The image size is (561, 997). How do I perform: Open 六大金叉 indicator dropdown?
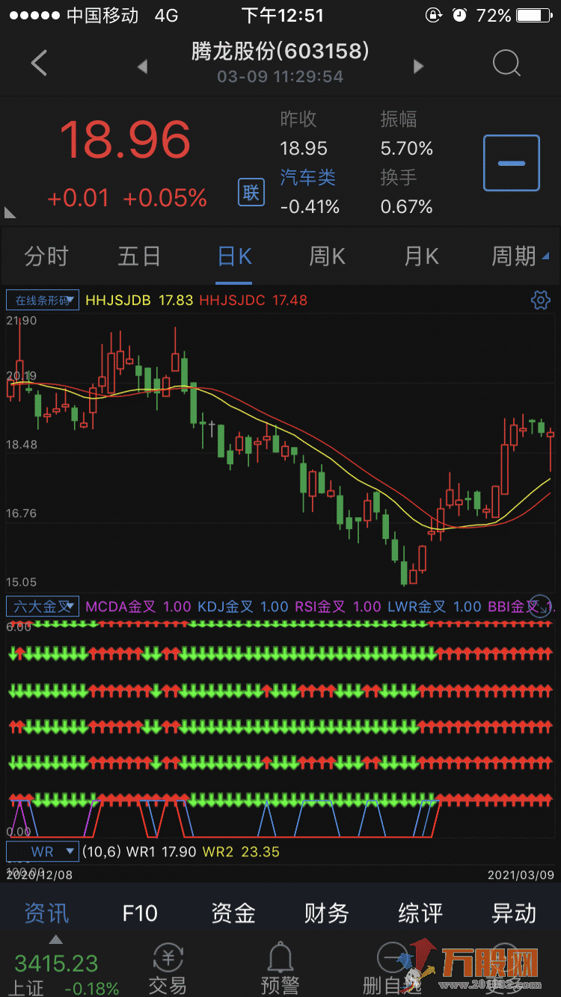click(43, 606)
